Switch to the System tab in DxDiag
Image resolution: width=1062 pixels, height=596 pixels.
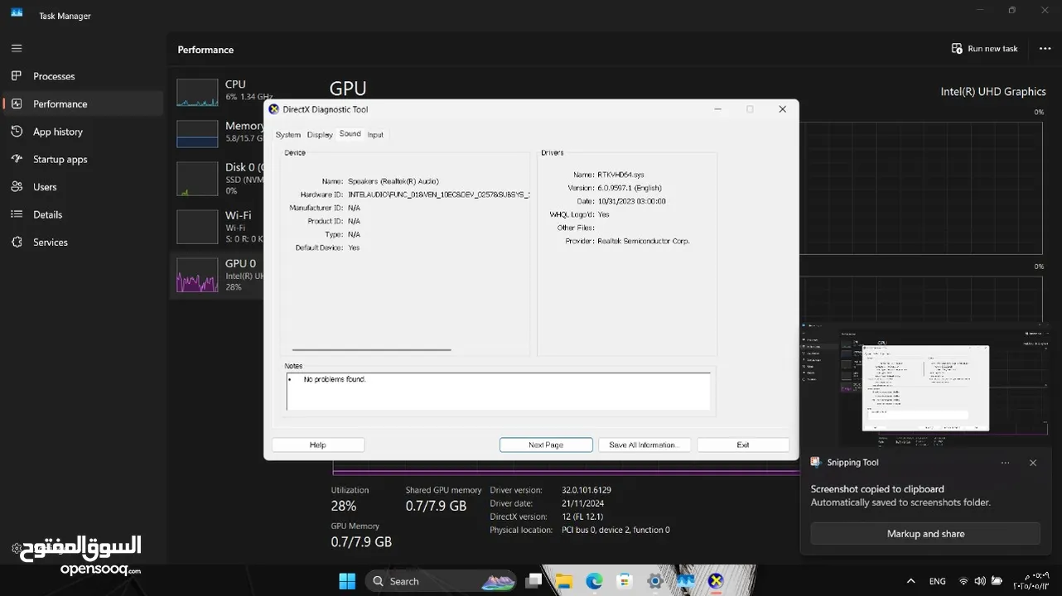(287, 135)
